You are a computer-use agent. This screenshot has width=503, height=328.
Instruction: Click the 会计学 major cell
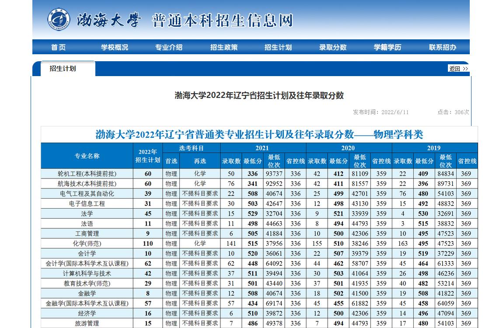pyautogui.click(x=87, y=253)
